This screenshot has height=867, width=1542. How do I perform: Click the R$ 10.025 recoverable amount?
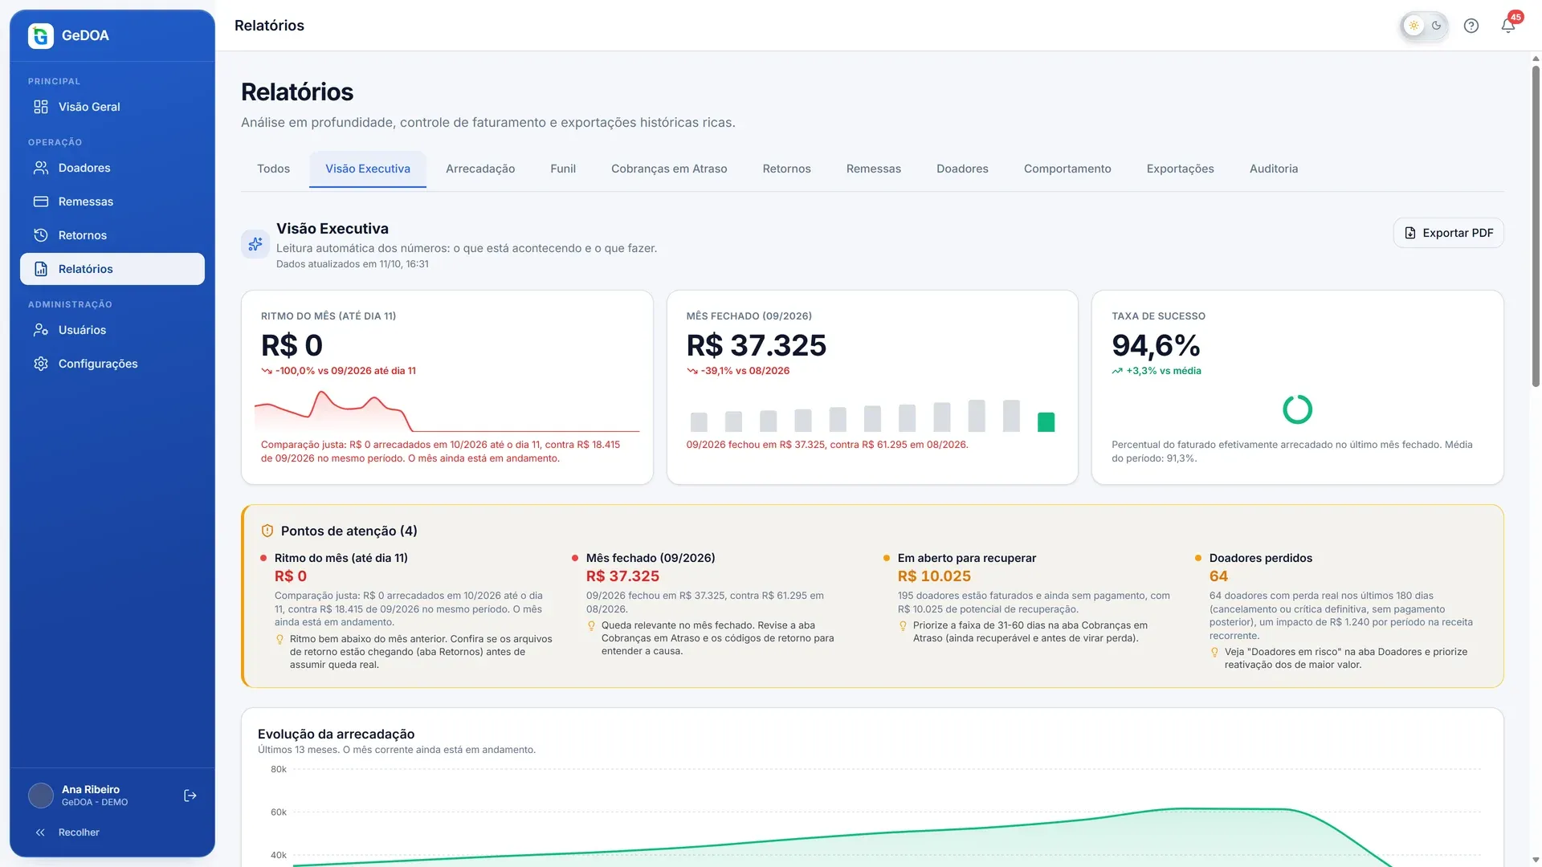(x=934, y=576)
